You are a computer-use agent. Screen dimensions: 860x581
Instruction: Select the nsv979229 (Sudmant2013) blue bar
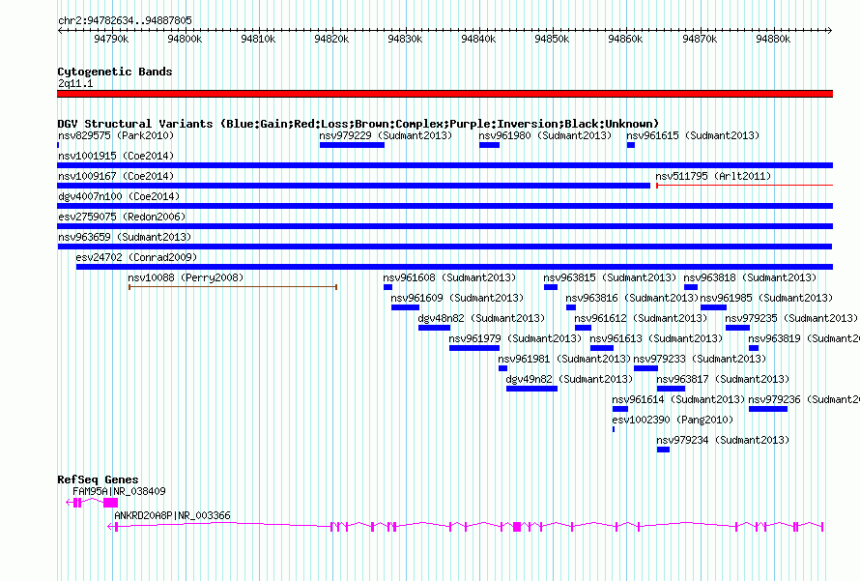tap(352, 145)
